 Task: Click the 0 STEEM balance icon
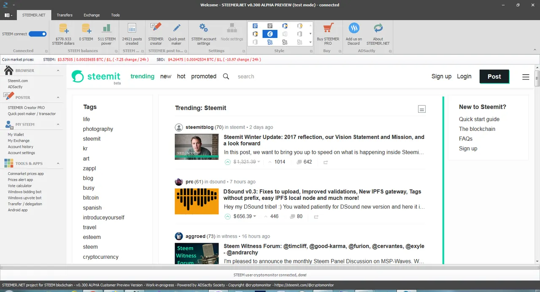86,29
